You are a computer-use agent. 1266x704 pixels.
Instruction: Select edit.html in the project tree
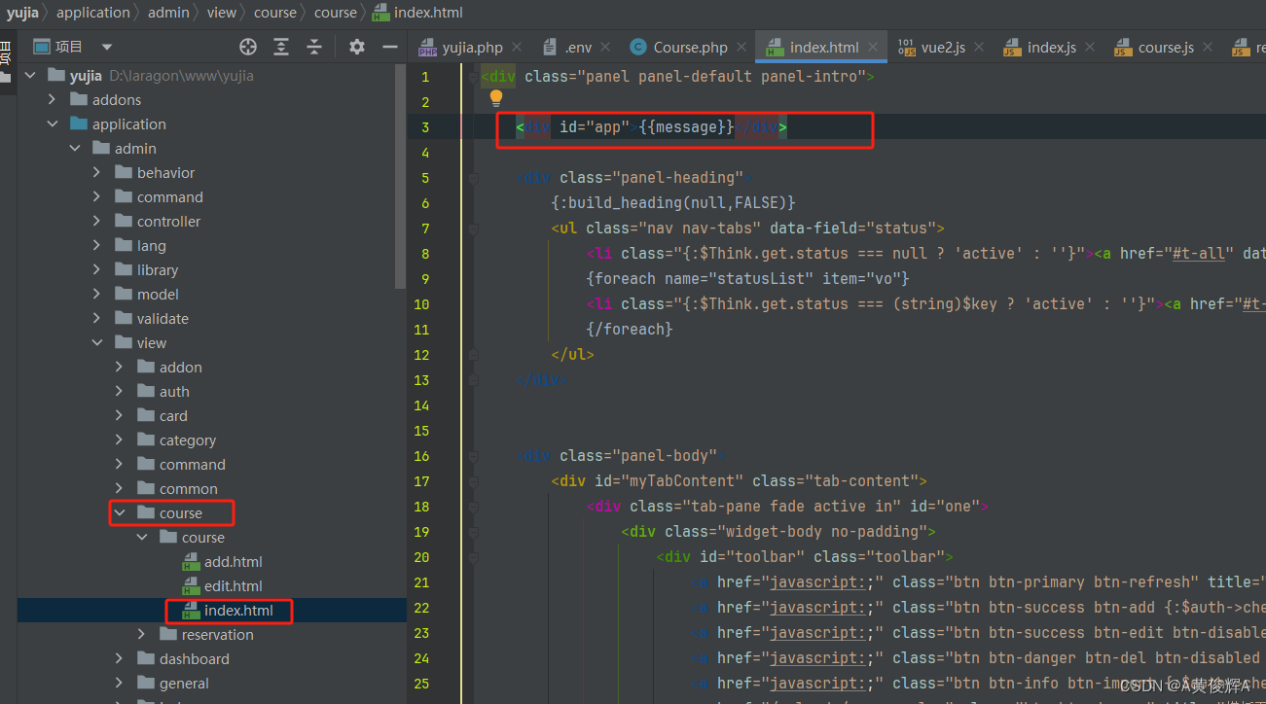click(235, 585)
